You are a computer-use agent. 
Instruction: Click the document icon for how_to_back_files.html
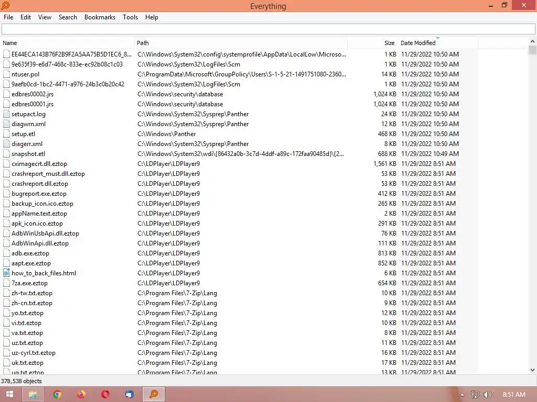point(6,273)
